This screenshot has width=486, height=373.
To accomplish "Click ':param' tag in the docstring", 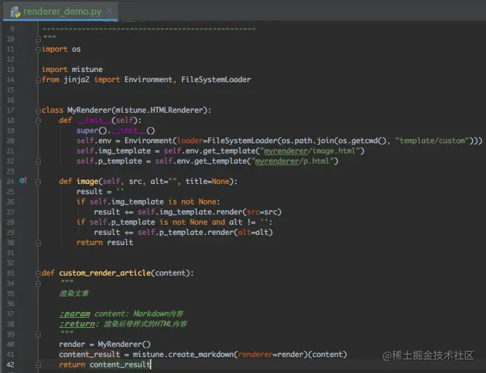I will (x=74, y=314).
